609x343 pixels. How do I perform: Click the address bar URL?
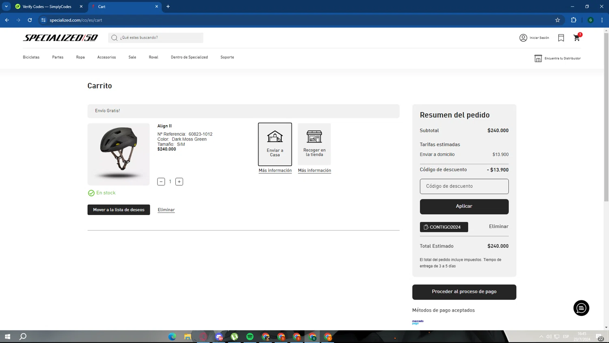(76, 20)
